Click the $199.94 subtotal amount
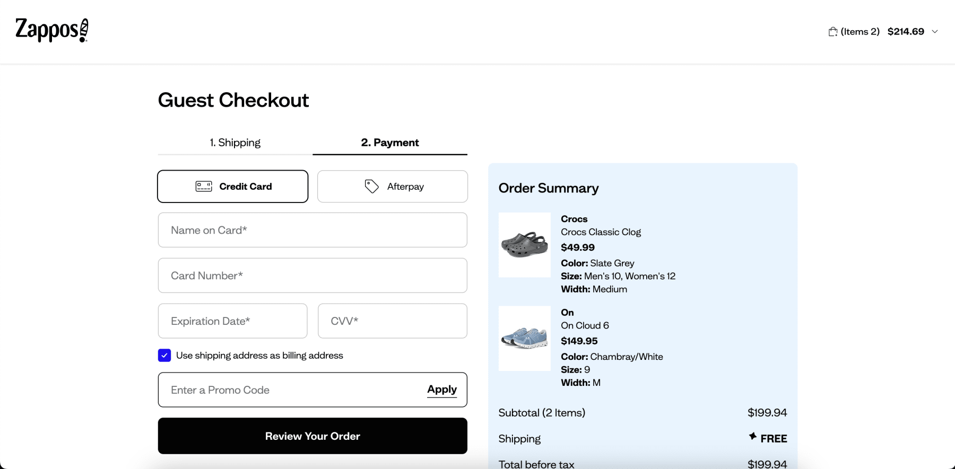The image size is (955, 469). [767, 413]
